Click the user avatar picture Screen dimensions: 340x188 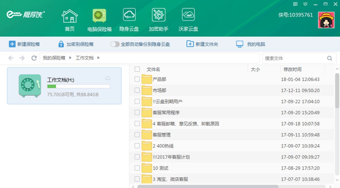tap(326, 20)
